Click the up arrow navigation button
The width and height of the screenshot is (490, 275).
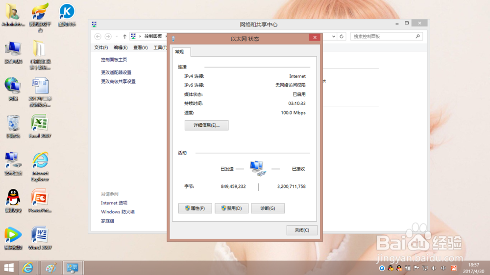coord(124,37)
